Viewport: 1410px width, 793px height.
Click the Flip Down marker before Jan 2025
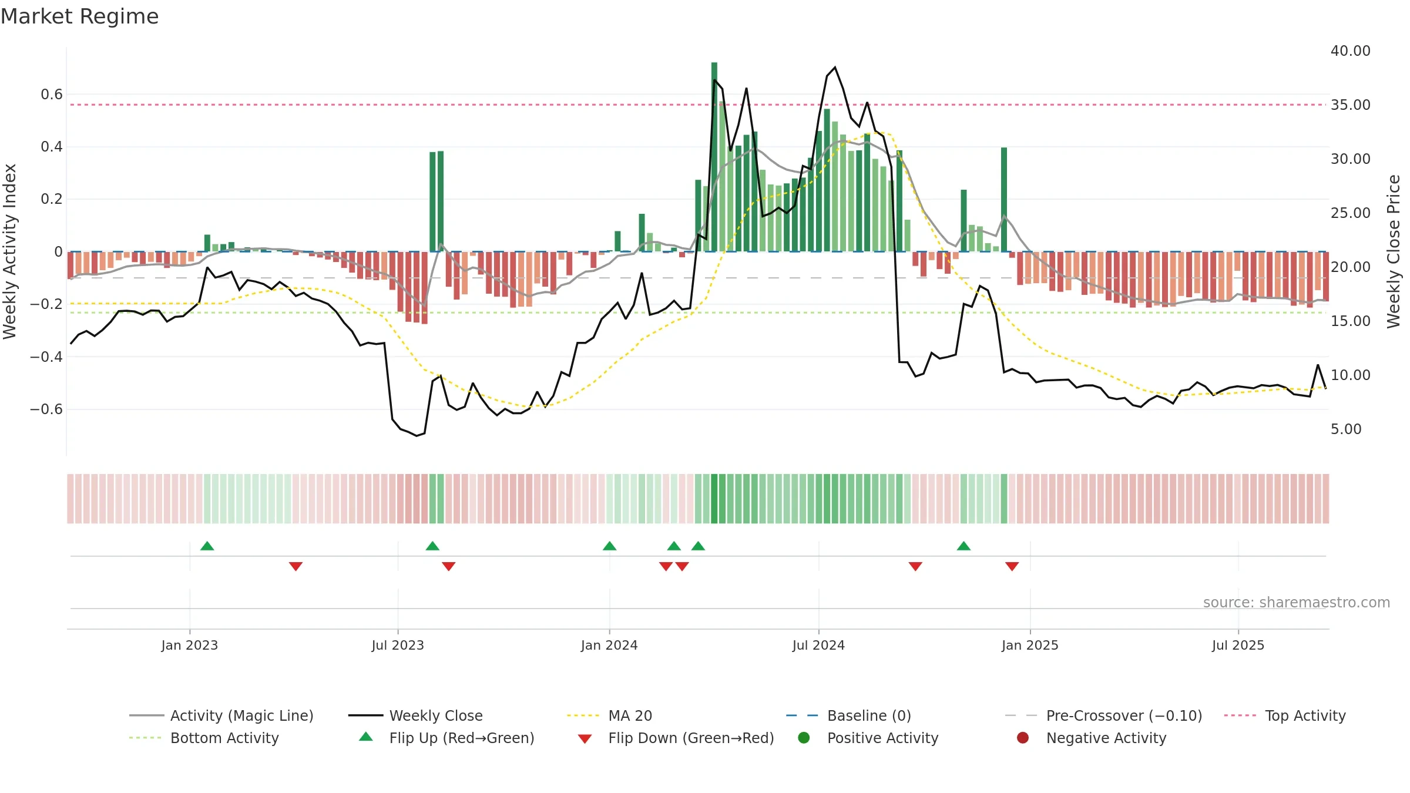(1012, 566)
